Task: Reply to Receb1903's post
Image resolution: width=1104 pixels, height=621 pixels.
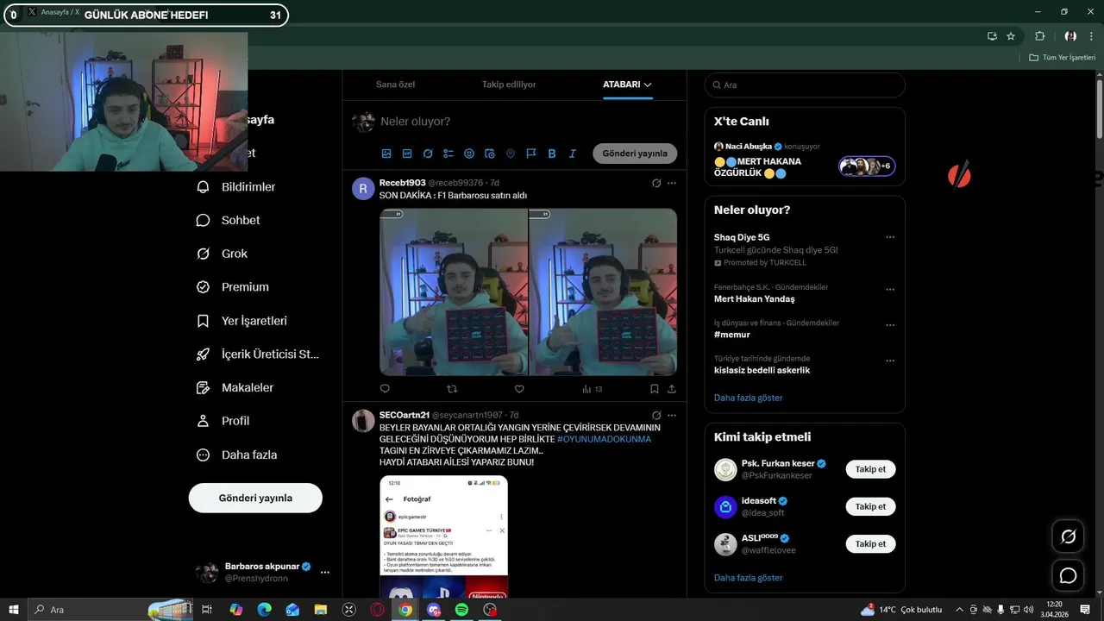Action: (385, 389)
